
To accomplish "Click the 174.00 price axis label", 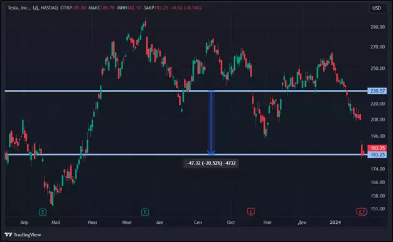I will point(378,169).
